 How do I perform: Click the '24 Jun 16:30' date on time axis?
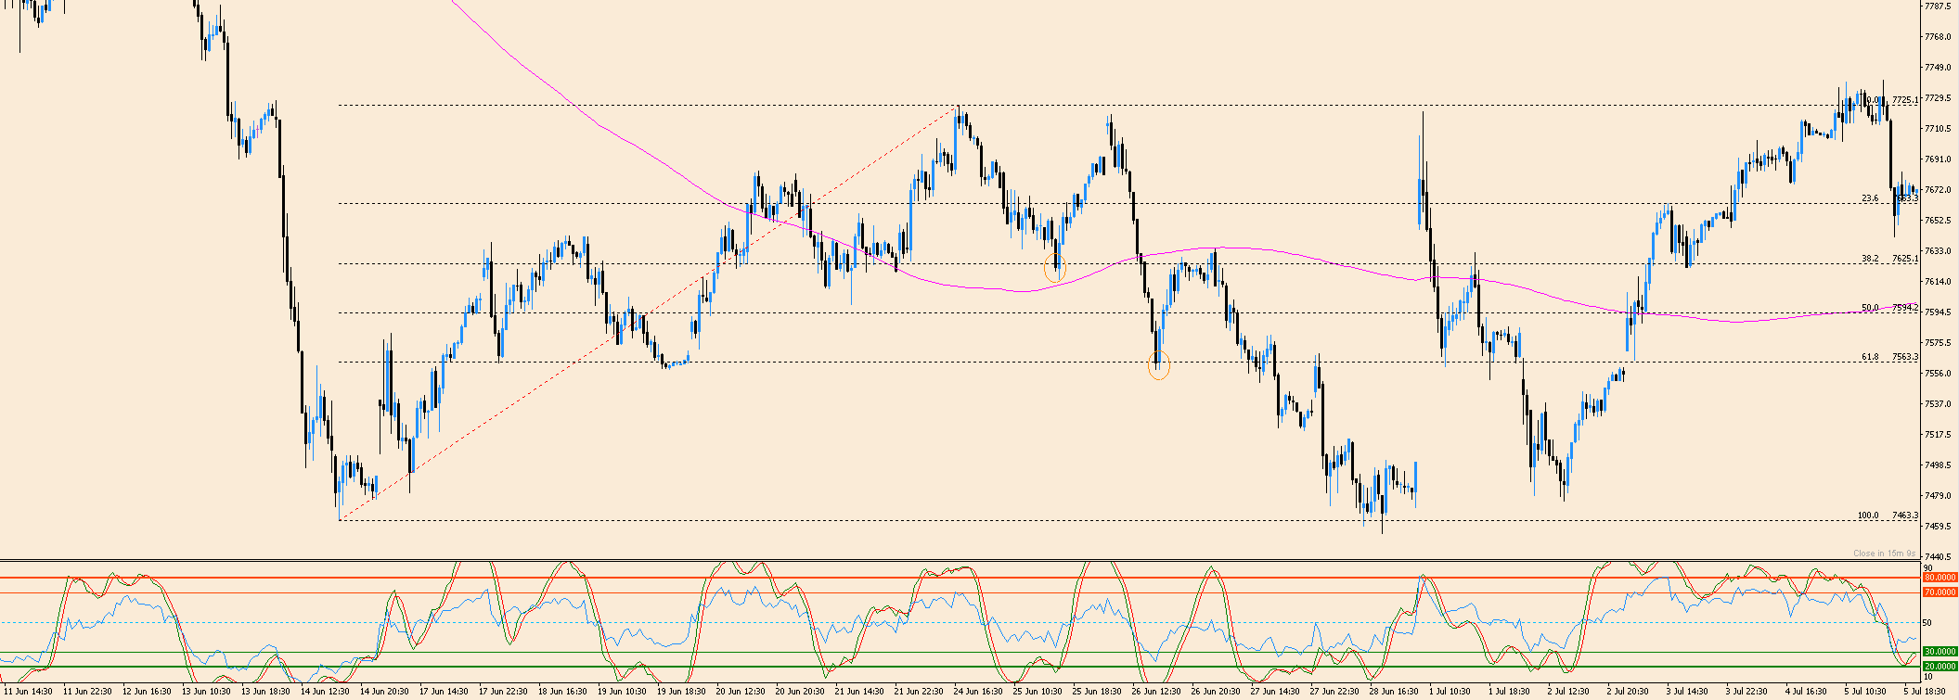980,691
